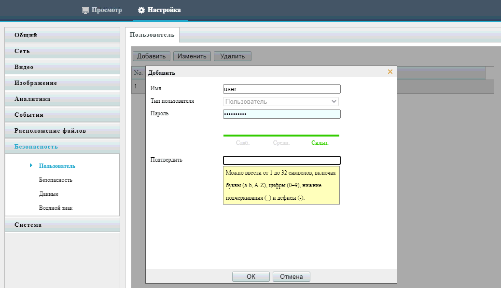Click the Добавить button above the user table
This screenshot has width=501, height=288.
152,56
